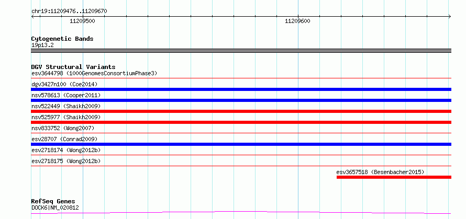Viewport: 466px width, 219px height.
Task: Select the red bar under nsv525977
Action: pyautogui.click(x=241, y=122)
